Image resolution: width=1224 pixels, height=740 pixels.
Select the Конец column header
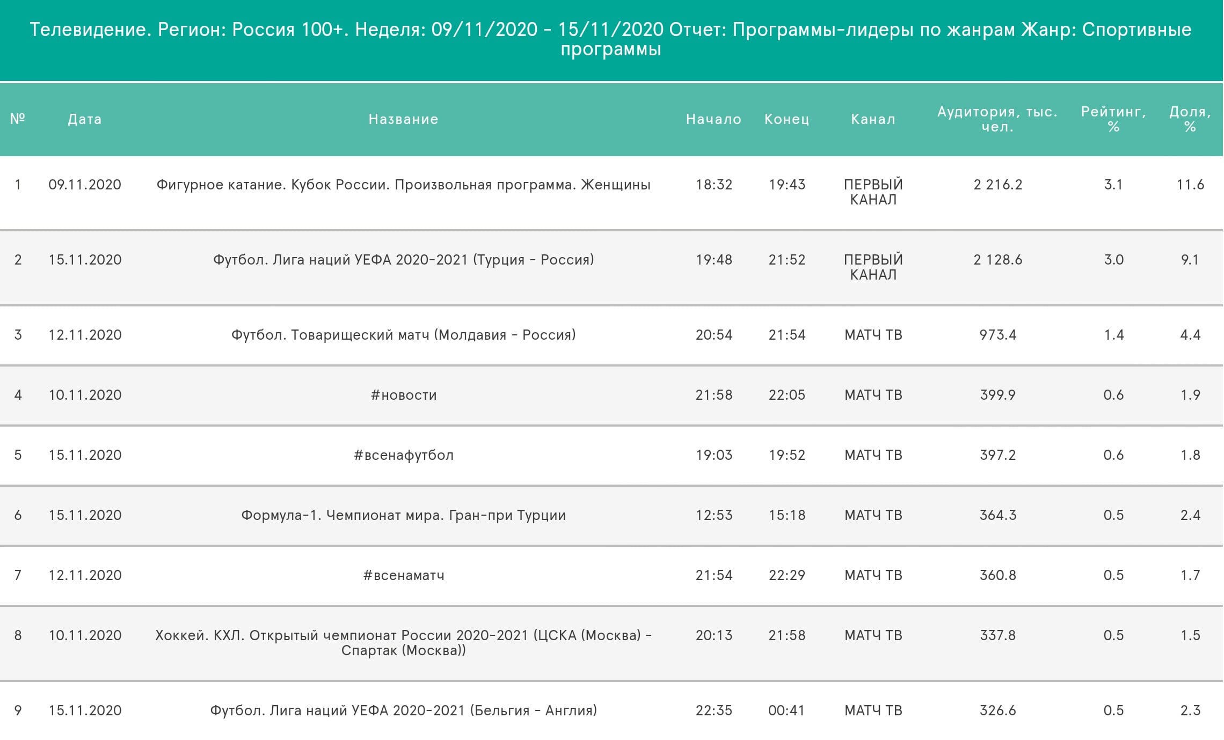pos(787,119)
